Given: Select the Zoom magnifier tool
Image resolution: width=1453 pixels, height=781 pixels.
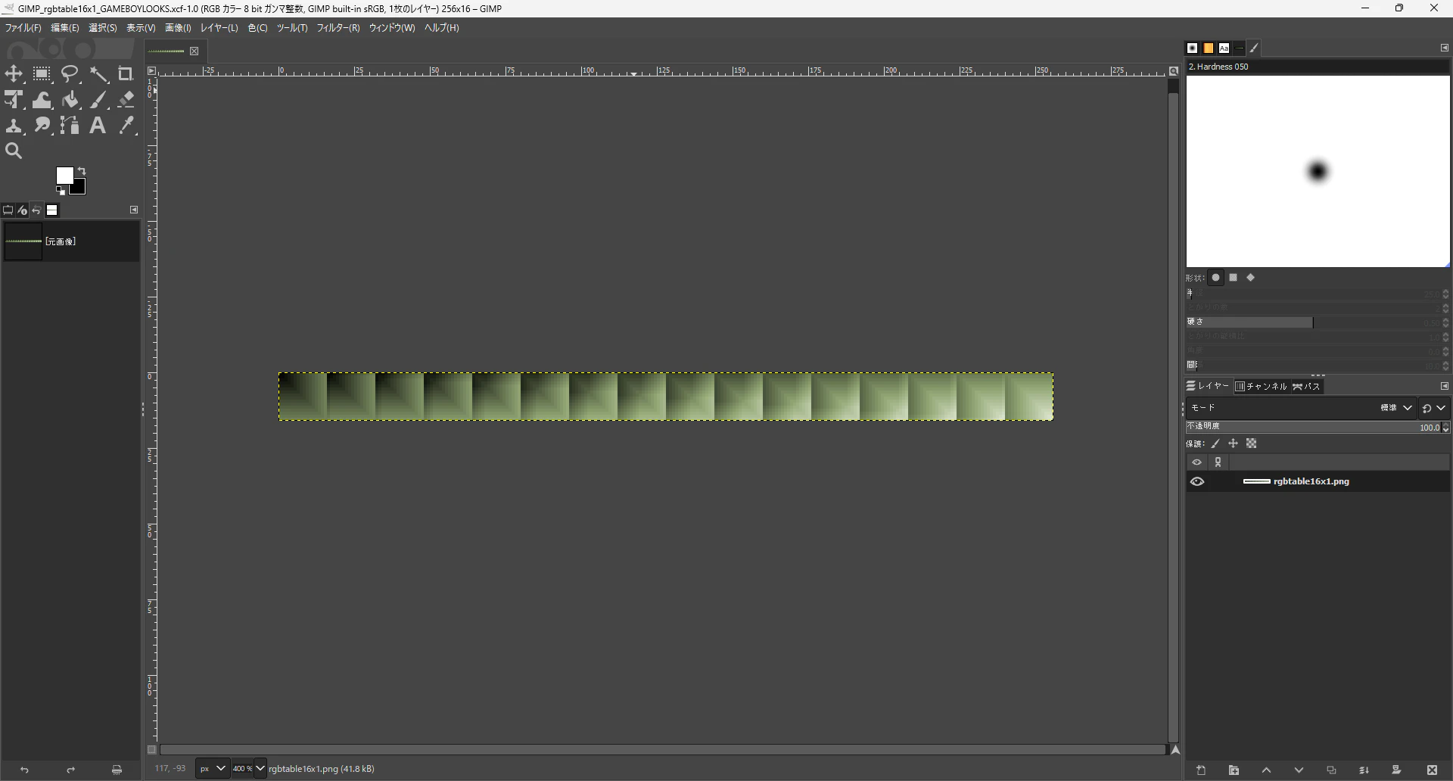Looking at the screenshot, I should coord(14,151).
